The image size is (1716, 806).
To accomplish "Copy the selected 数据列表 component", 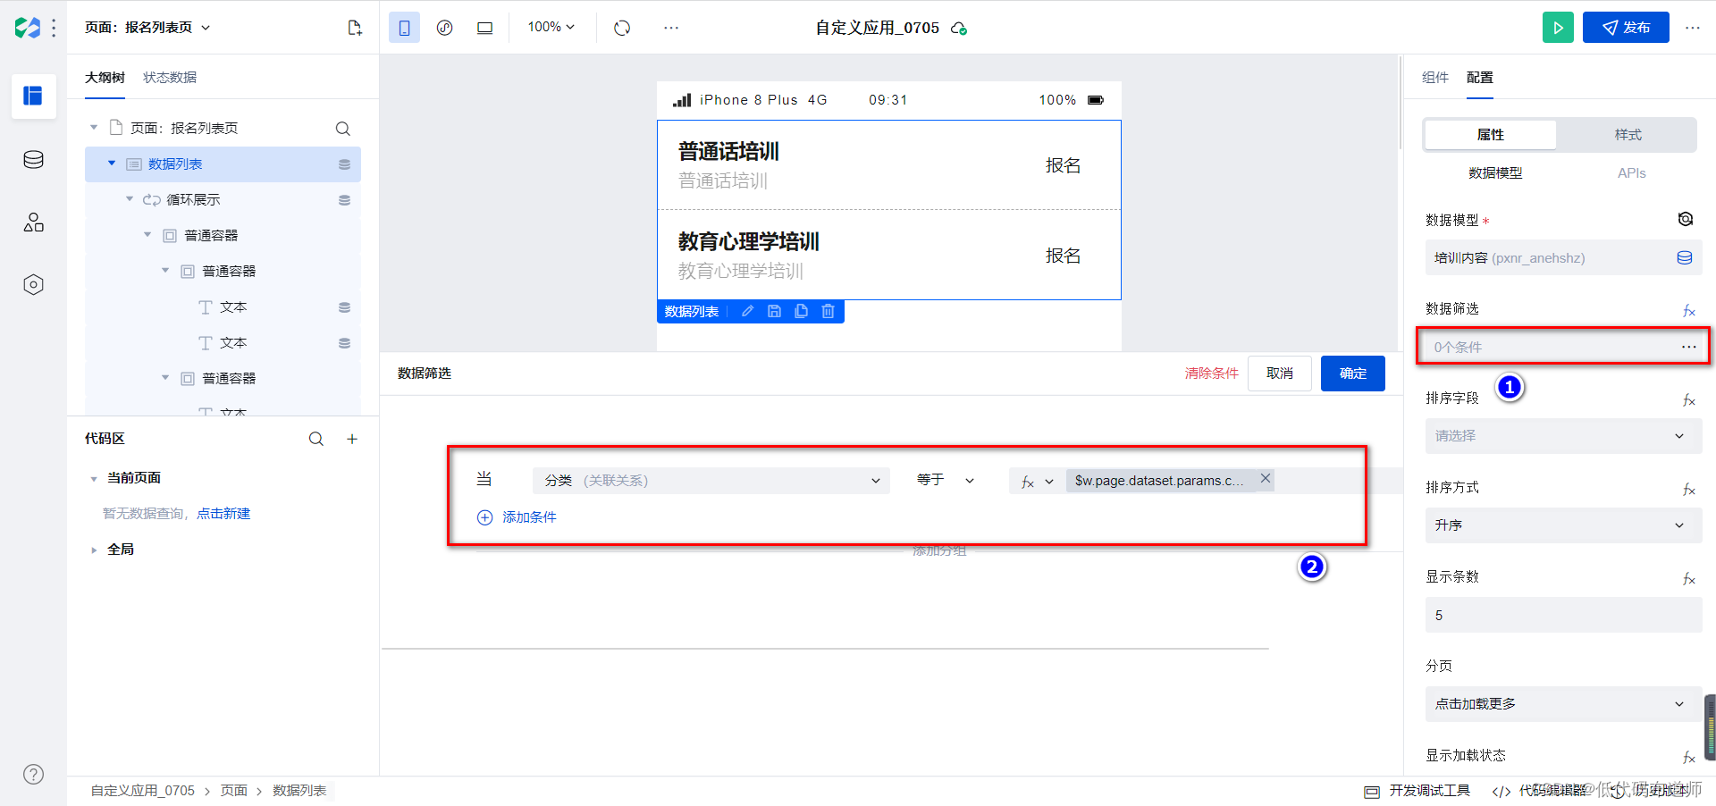I will tap(802, 311).
